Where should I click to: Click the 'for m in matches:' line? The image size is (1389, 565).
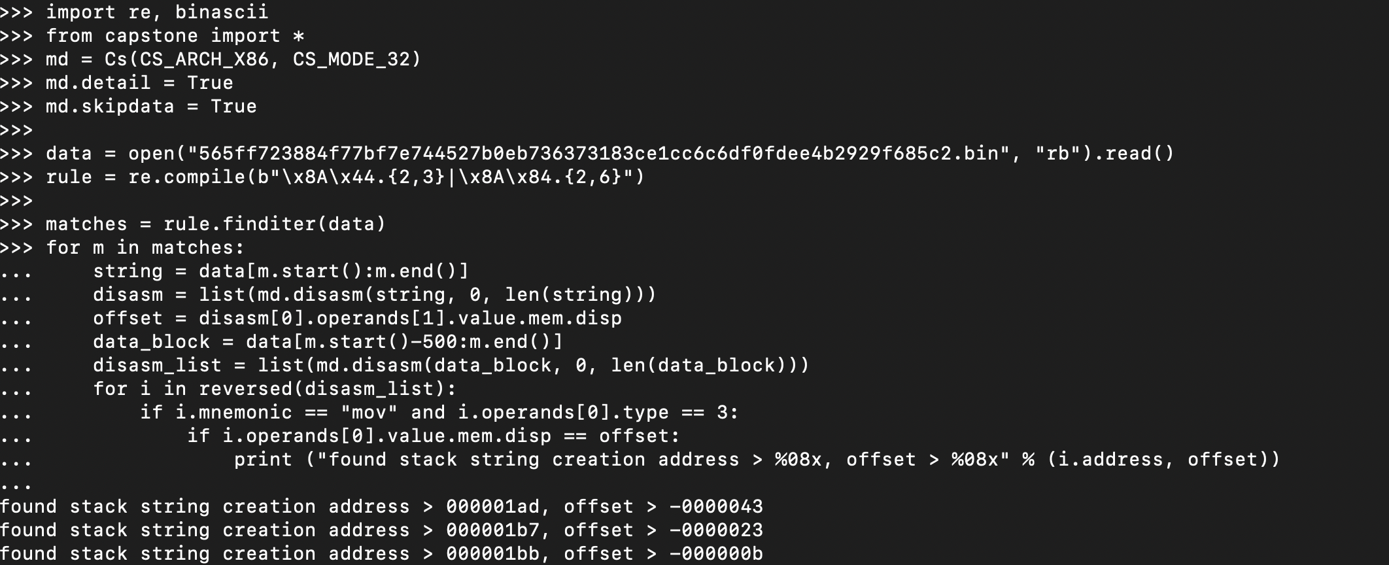point(145,248)
